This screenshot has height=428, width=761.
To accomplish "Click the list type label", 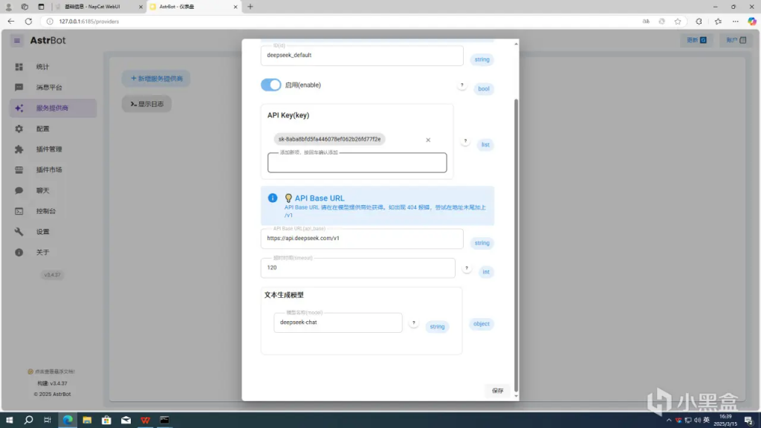I will tap(485, 145).
